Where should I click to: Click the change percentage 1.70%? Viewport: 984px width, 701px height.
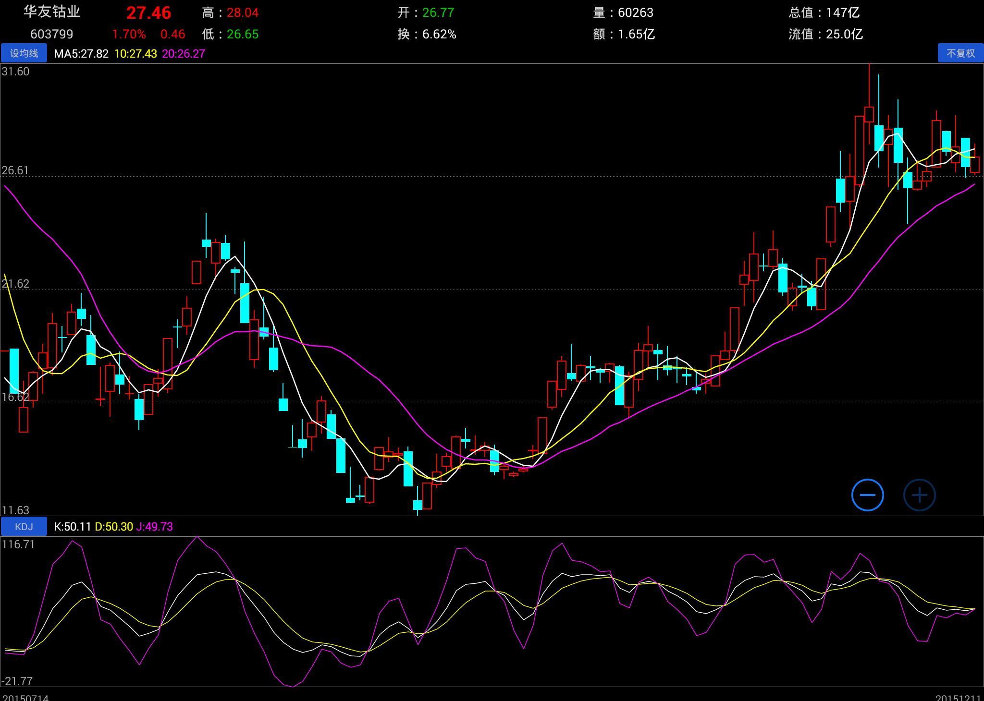129,34
